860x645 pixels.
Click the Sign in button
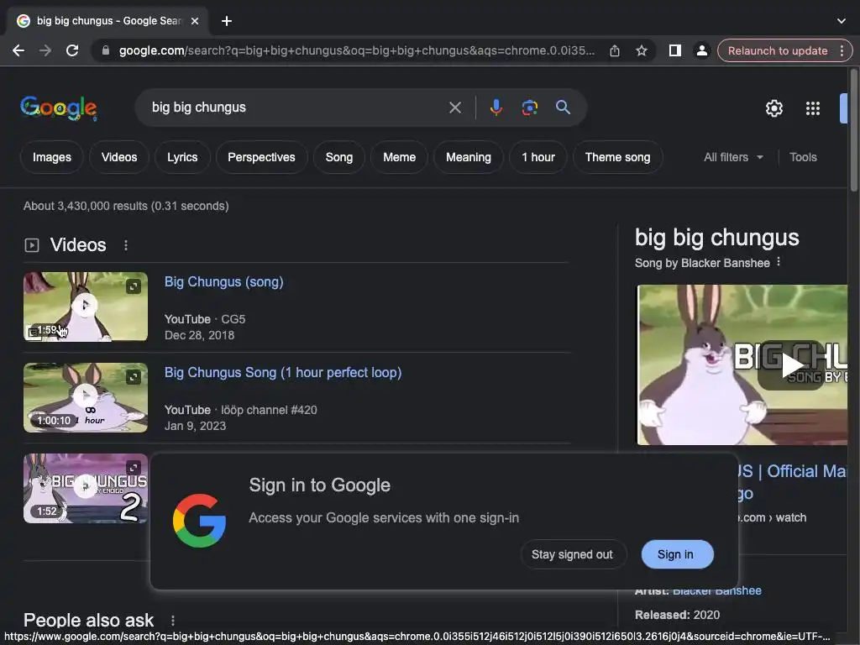point(676,554)
